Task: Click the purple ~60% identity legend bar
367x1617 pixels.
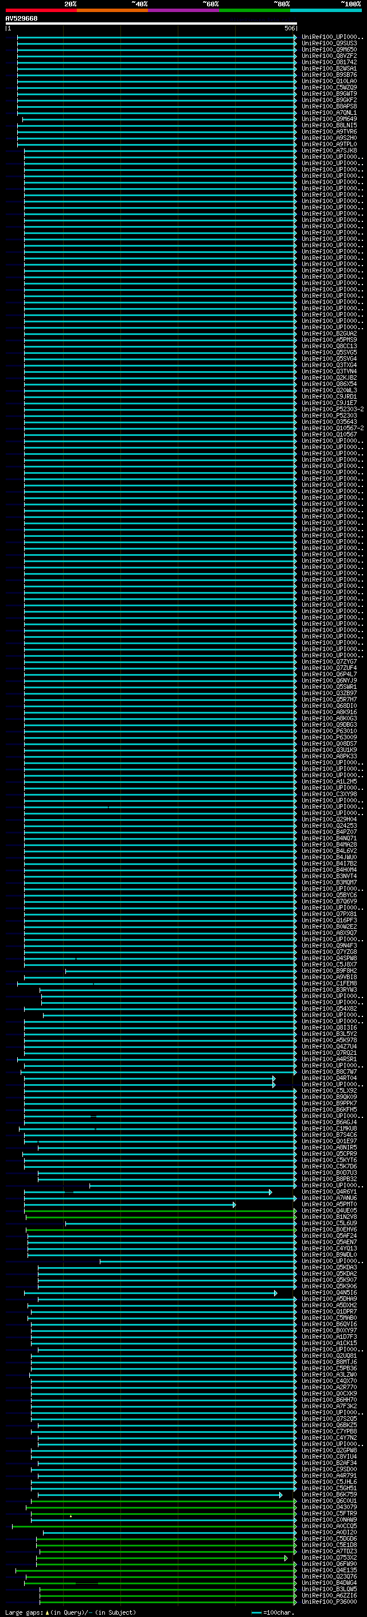Action: point(183,10)
